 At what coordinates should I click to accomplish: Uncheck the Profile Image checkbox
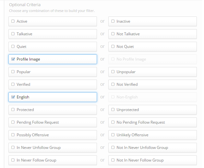point(13,59)
